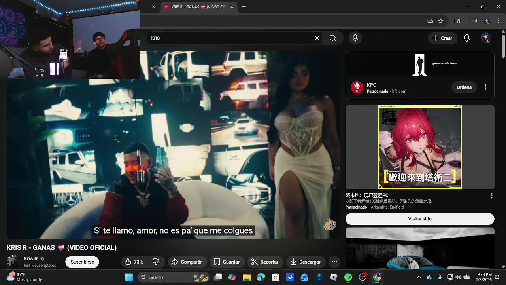Click the Recortar clip button
Screen dimensions: 506x285
pos(265,262)
